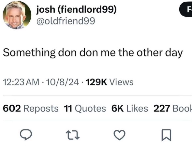Tap the repost arrows icon
Image resolution: width=192 pixels, height=150 pixels.
tap(73, 135)
